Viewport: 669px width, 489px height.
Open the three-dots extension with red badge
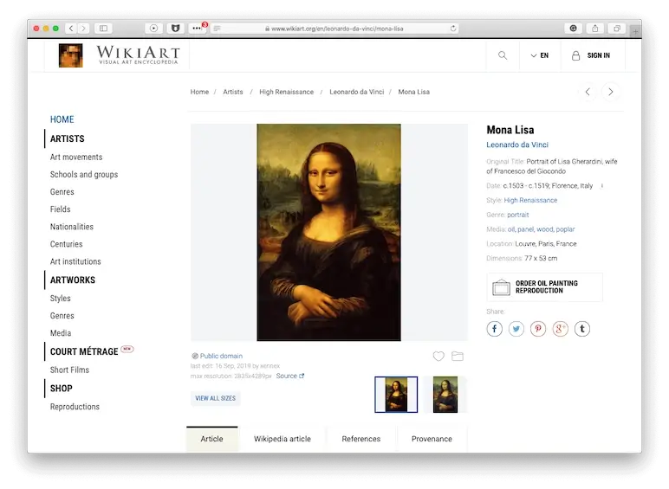click(197, 29)
